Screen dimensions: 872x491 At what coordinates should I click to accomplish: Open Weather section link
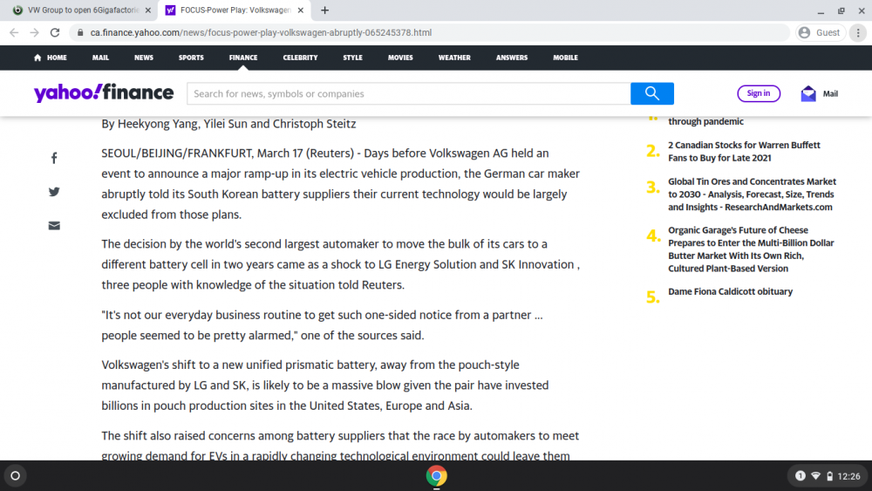point(454,58)
